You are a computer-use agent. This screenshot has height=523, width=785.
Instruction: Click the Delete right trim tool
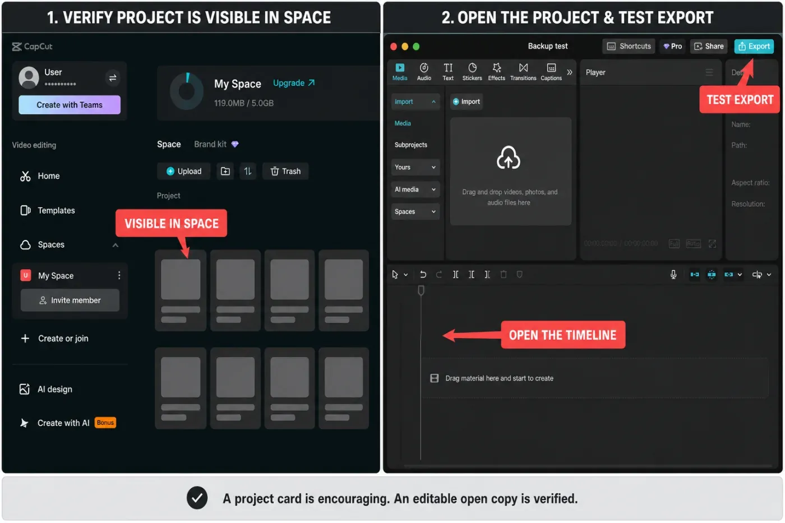click(487, 275)
